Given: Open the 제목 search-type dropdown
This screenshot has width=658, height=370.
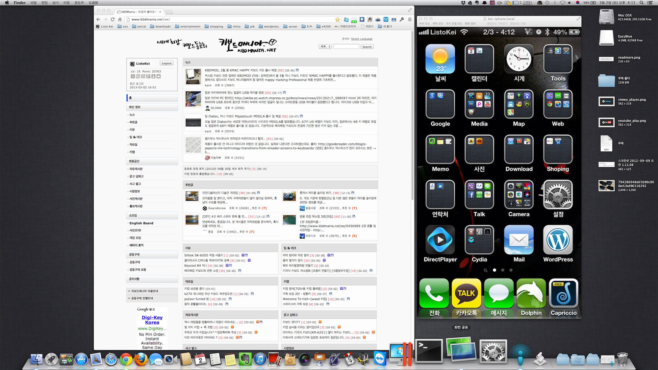Looking at the screenshot, I should (325, 47).
